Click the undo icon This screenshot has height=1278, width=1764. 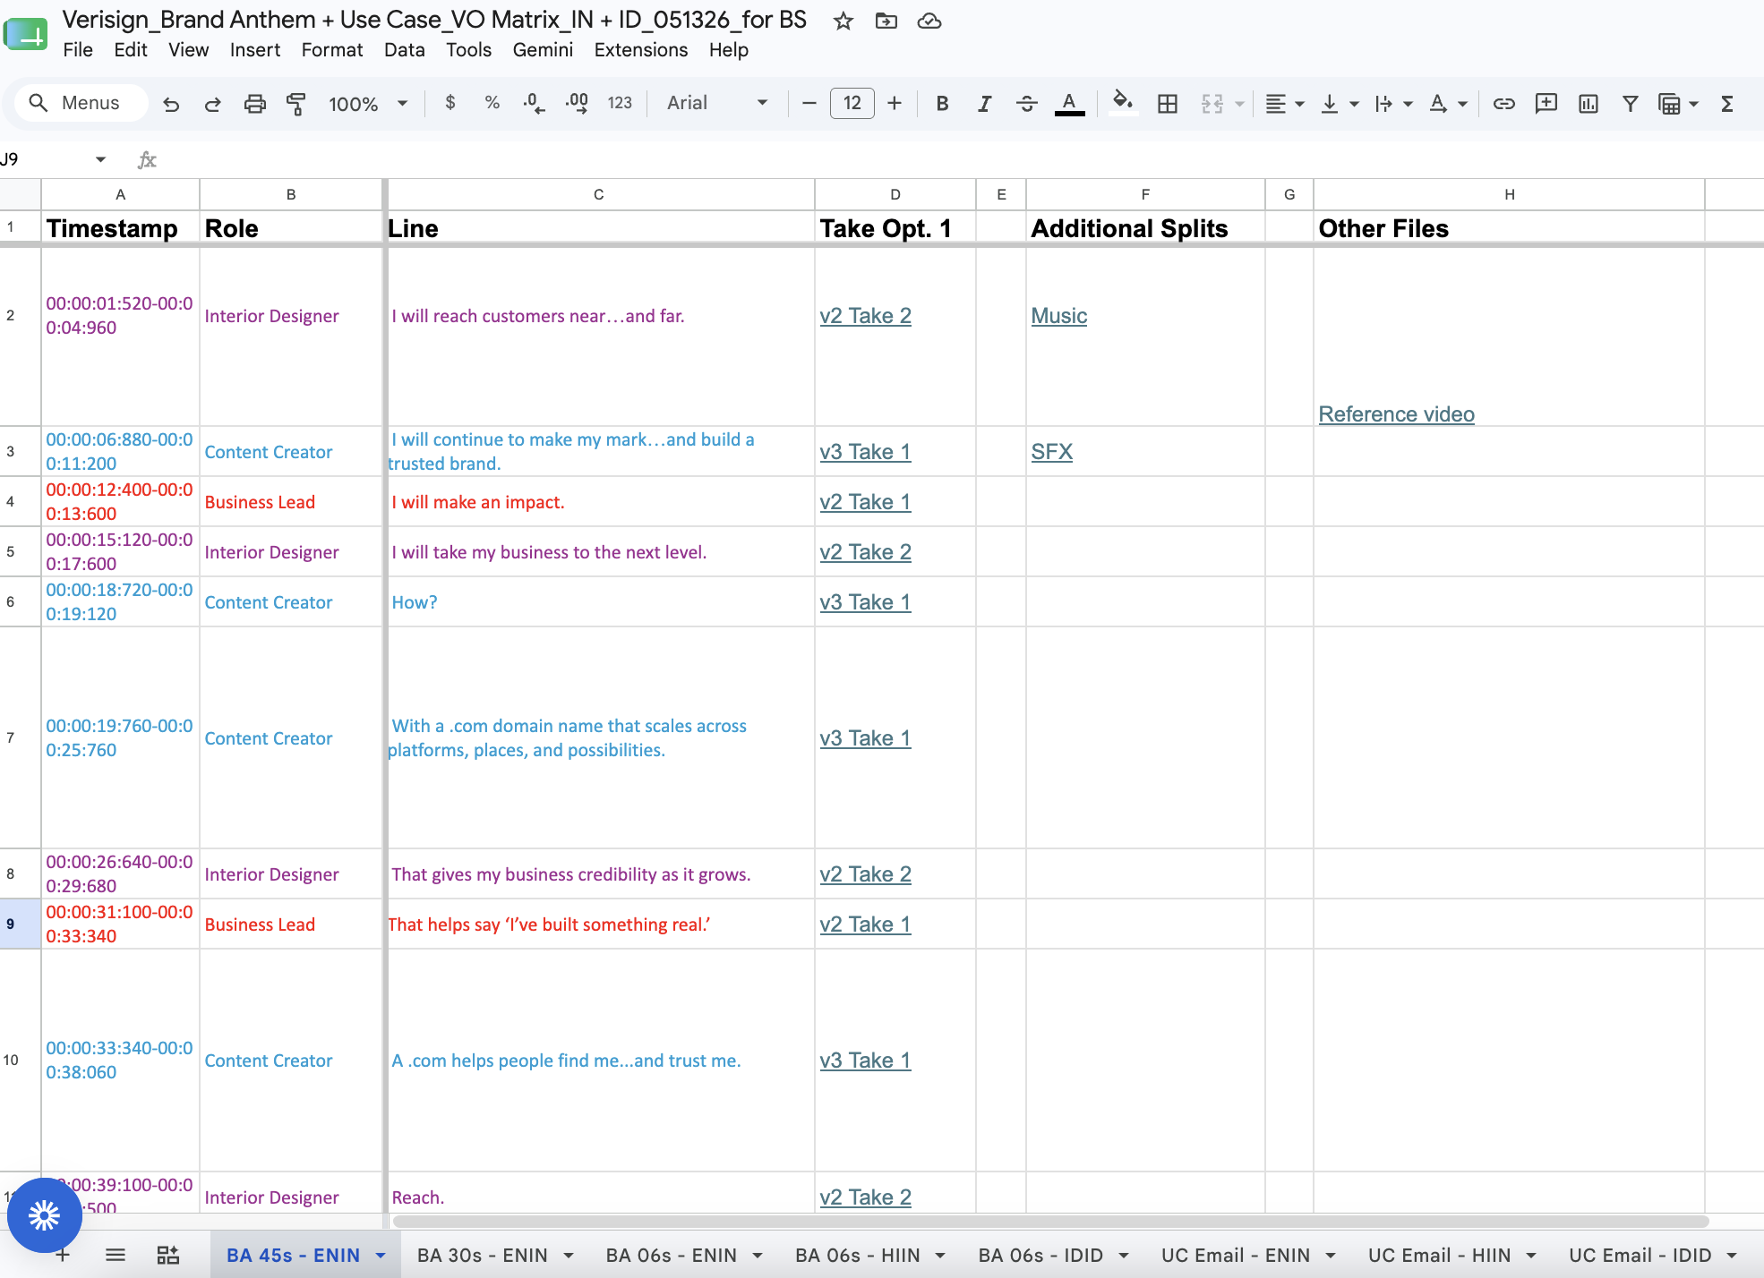pos(171,104)
